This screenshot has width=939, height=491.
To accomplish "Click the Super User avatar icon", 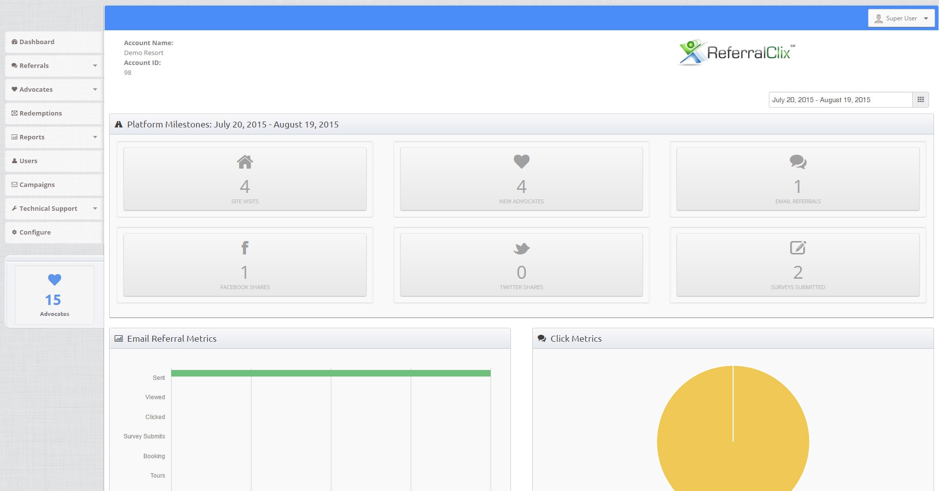I will 878,19.
